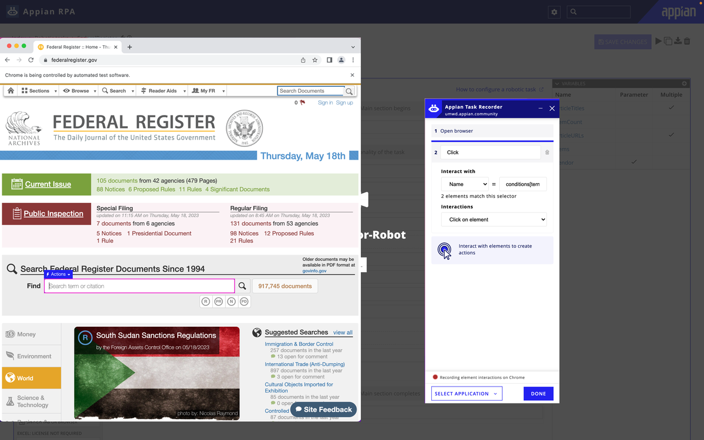Click the step 2 Click name field
Image resolution: width=704 pixels, height=440 pixels.
490,153
